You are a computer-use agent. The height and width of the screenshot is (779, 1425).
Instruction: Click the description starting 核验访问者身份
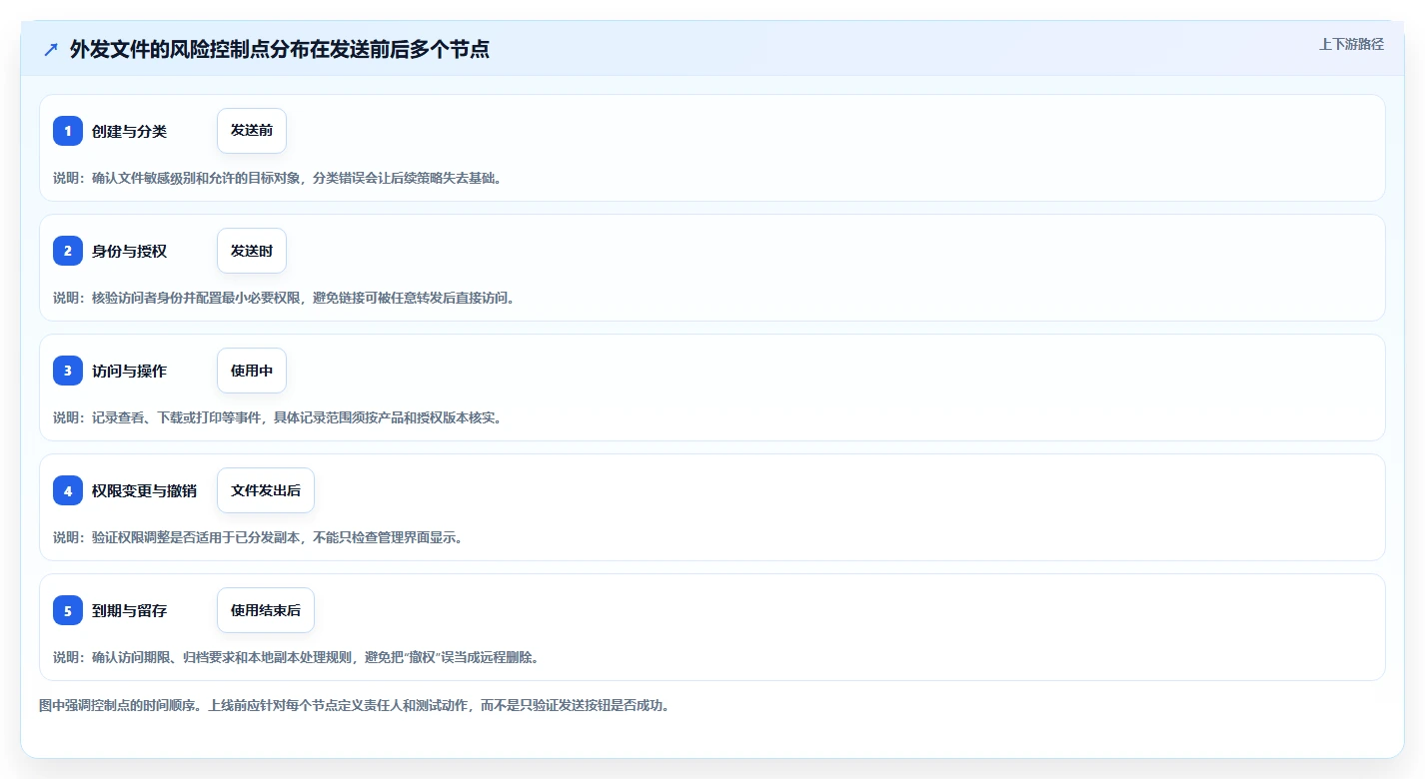[x=284, y=298]
